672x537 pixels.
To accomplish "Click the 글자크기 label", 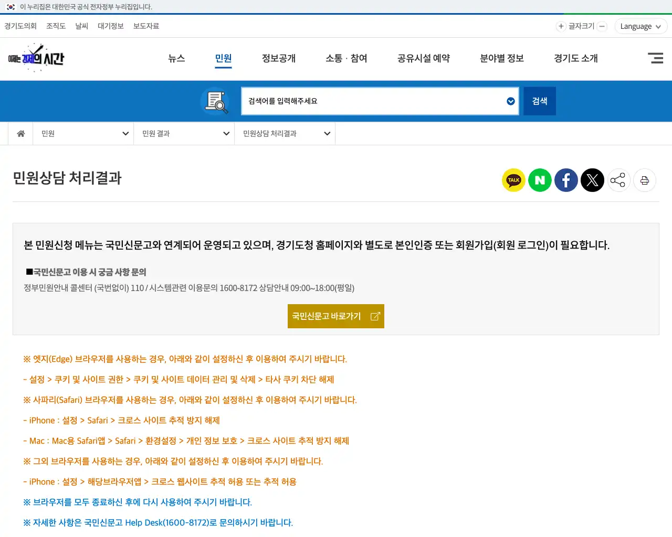I will (581, 26).
